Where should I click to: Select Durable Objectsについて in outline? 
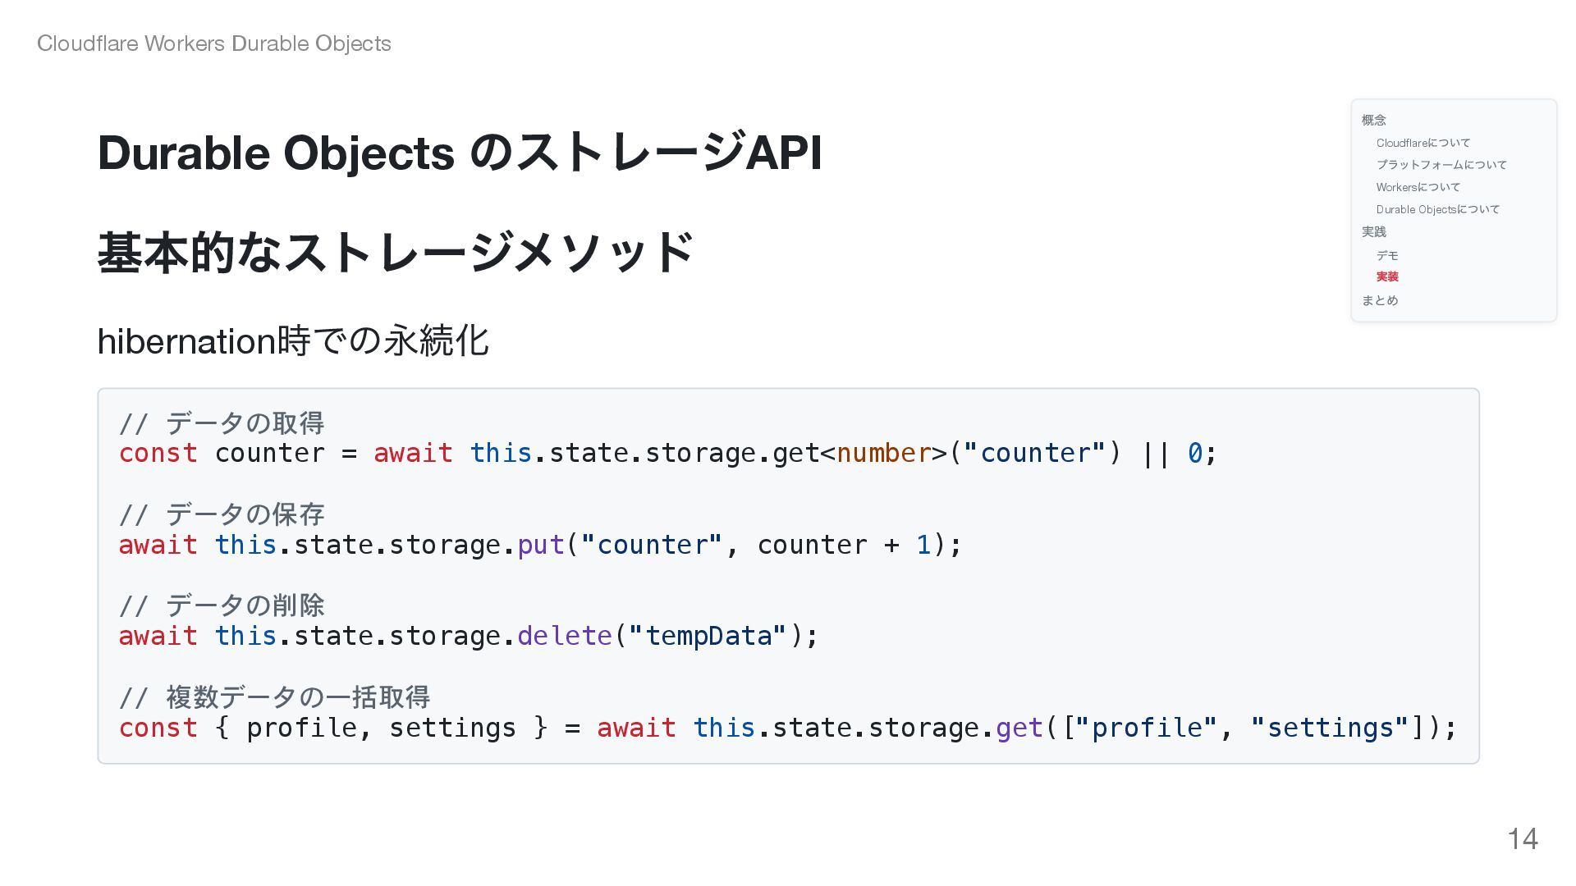point(1437,209)
